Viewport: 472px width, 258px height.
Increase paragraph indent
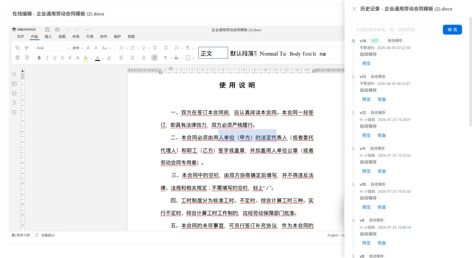166,48
